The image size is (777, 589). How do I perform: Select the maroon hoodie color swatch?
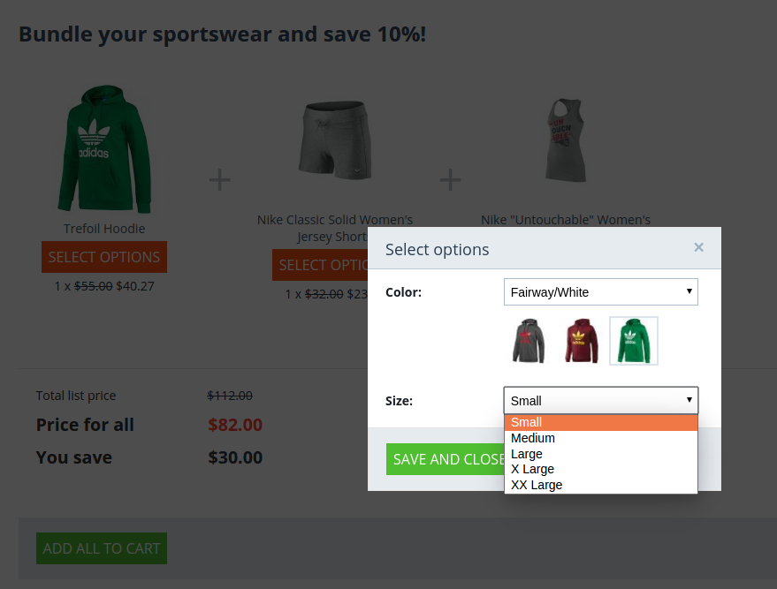pyautogui.click(x=582, y=341)
